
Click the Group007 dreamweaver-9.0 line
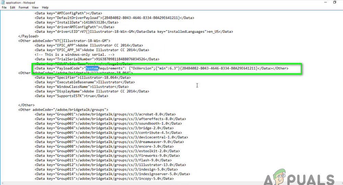109,142
